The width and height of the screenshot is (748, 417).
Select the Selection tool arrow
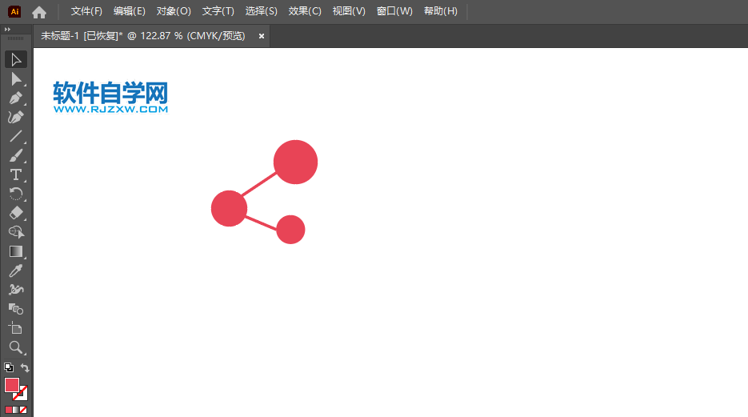[x=16, y=60]
